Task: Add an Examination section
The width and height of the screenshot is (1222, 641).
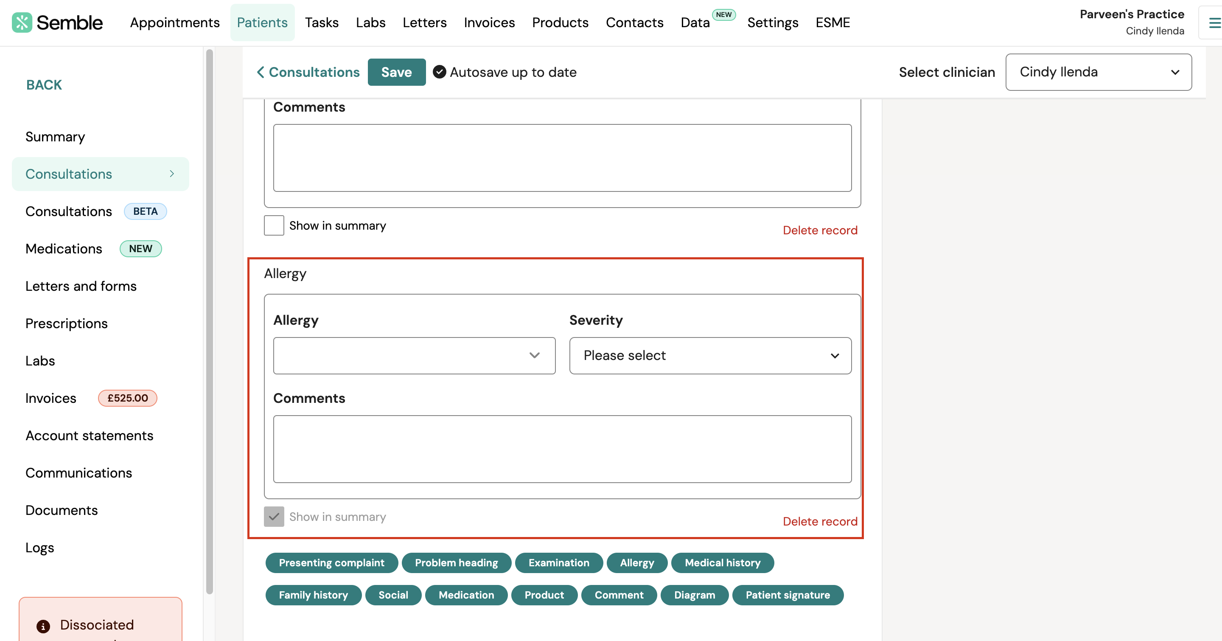Action: pyautogui.click(x=559, y=563)
